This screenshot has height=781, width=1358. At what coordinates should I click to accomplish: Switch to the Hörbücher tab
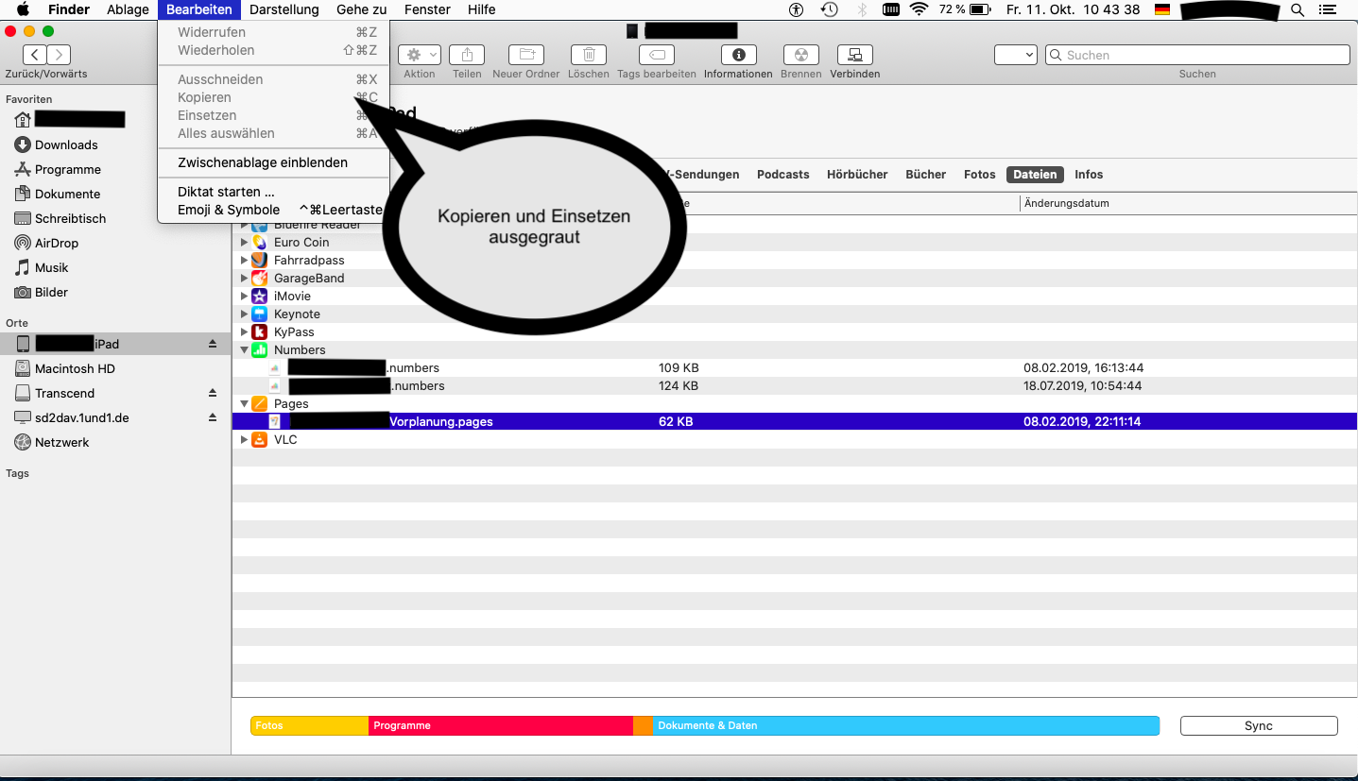(x=857, y=174)
